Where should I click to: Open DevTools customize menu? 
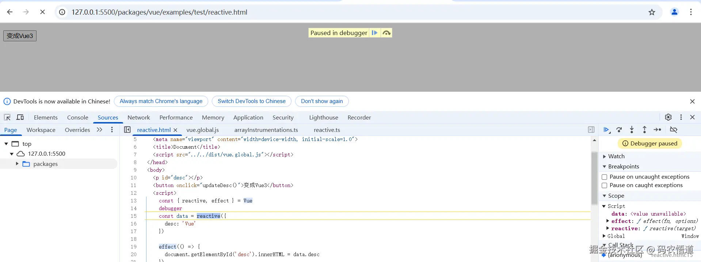click(x=681, y=117)
